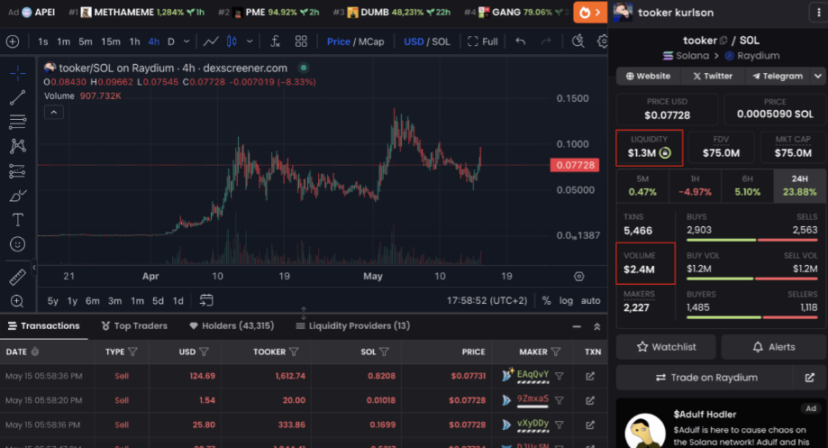Select the 15m timeframe

110,41
